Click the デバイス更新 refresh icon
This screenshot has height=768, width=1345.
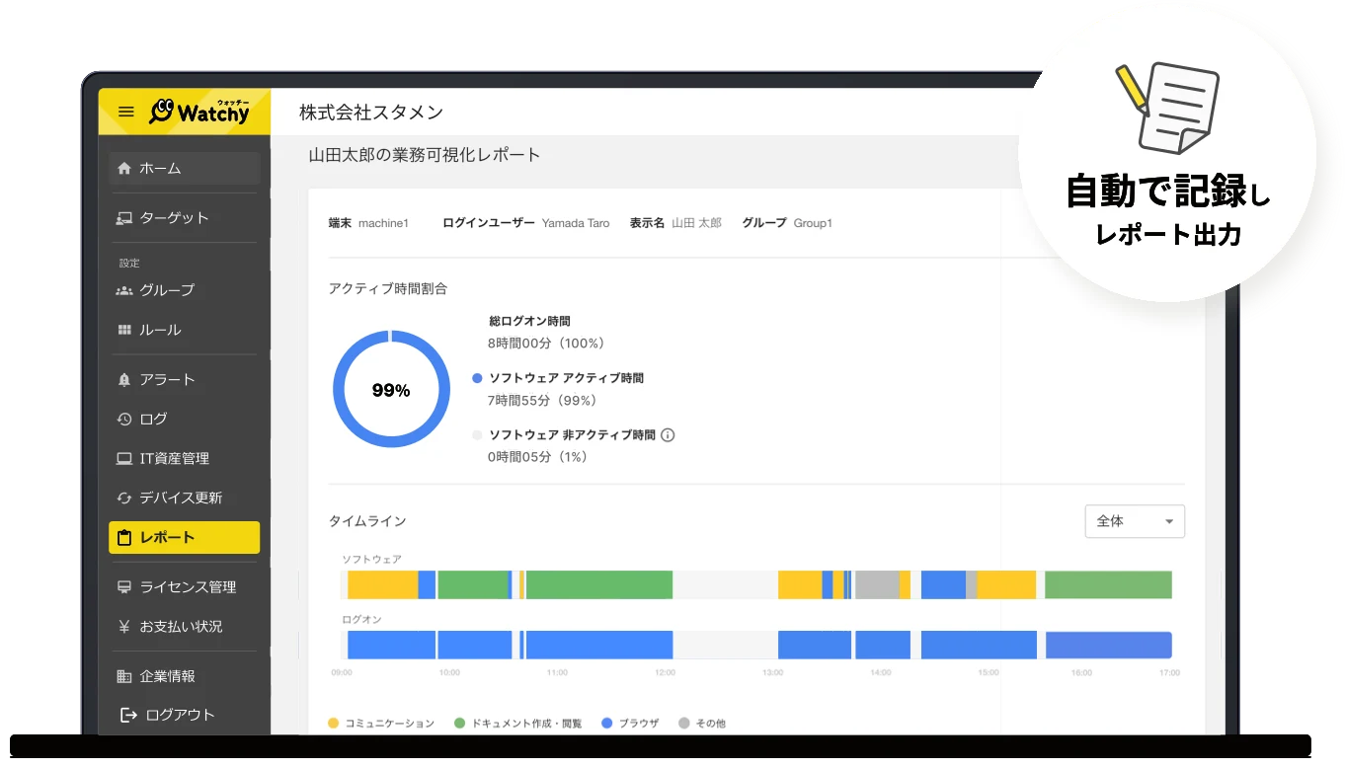pyautogui.click(x=124, y=498)
